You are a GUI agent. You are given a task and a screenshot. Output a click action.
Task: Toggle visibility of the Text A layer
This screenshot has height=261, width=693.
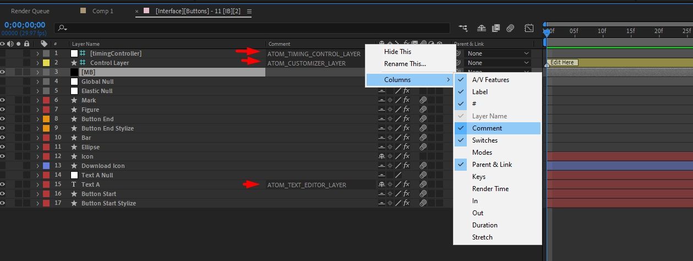click(3, 184)
